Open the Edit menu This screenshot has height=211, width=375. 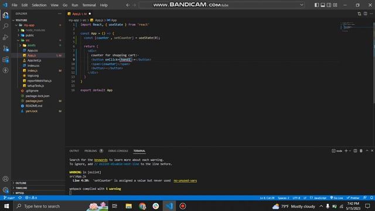pos(25,5)
